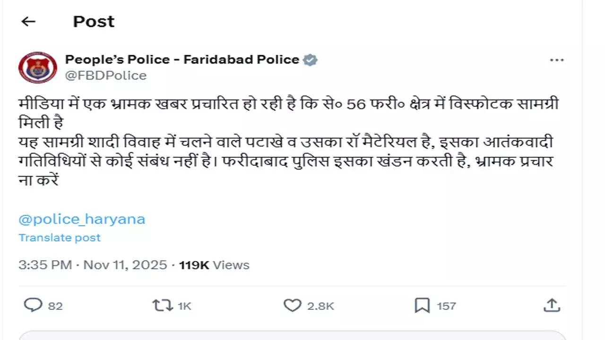Click the 3:35 PM Nov 11, 2025 timestamp
Viewport: 605px width, 340px height.
(x=93, y=265)
